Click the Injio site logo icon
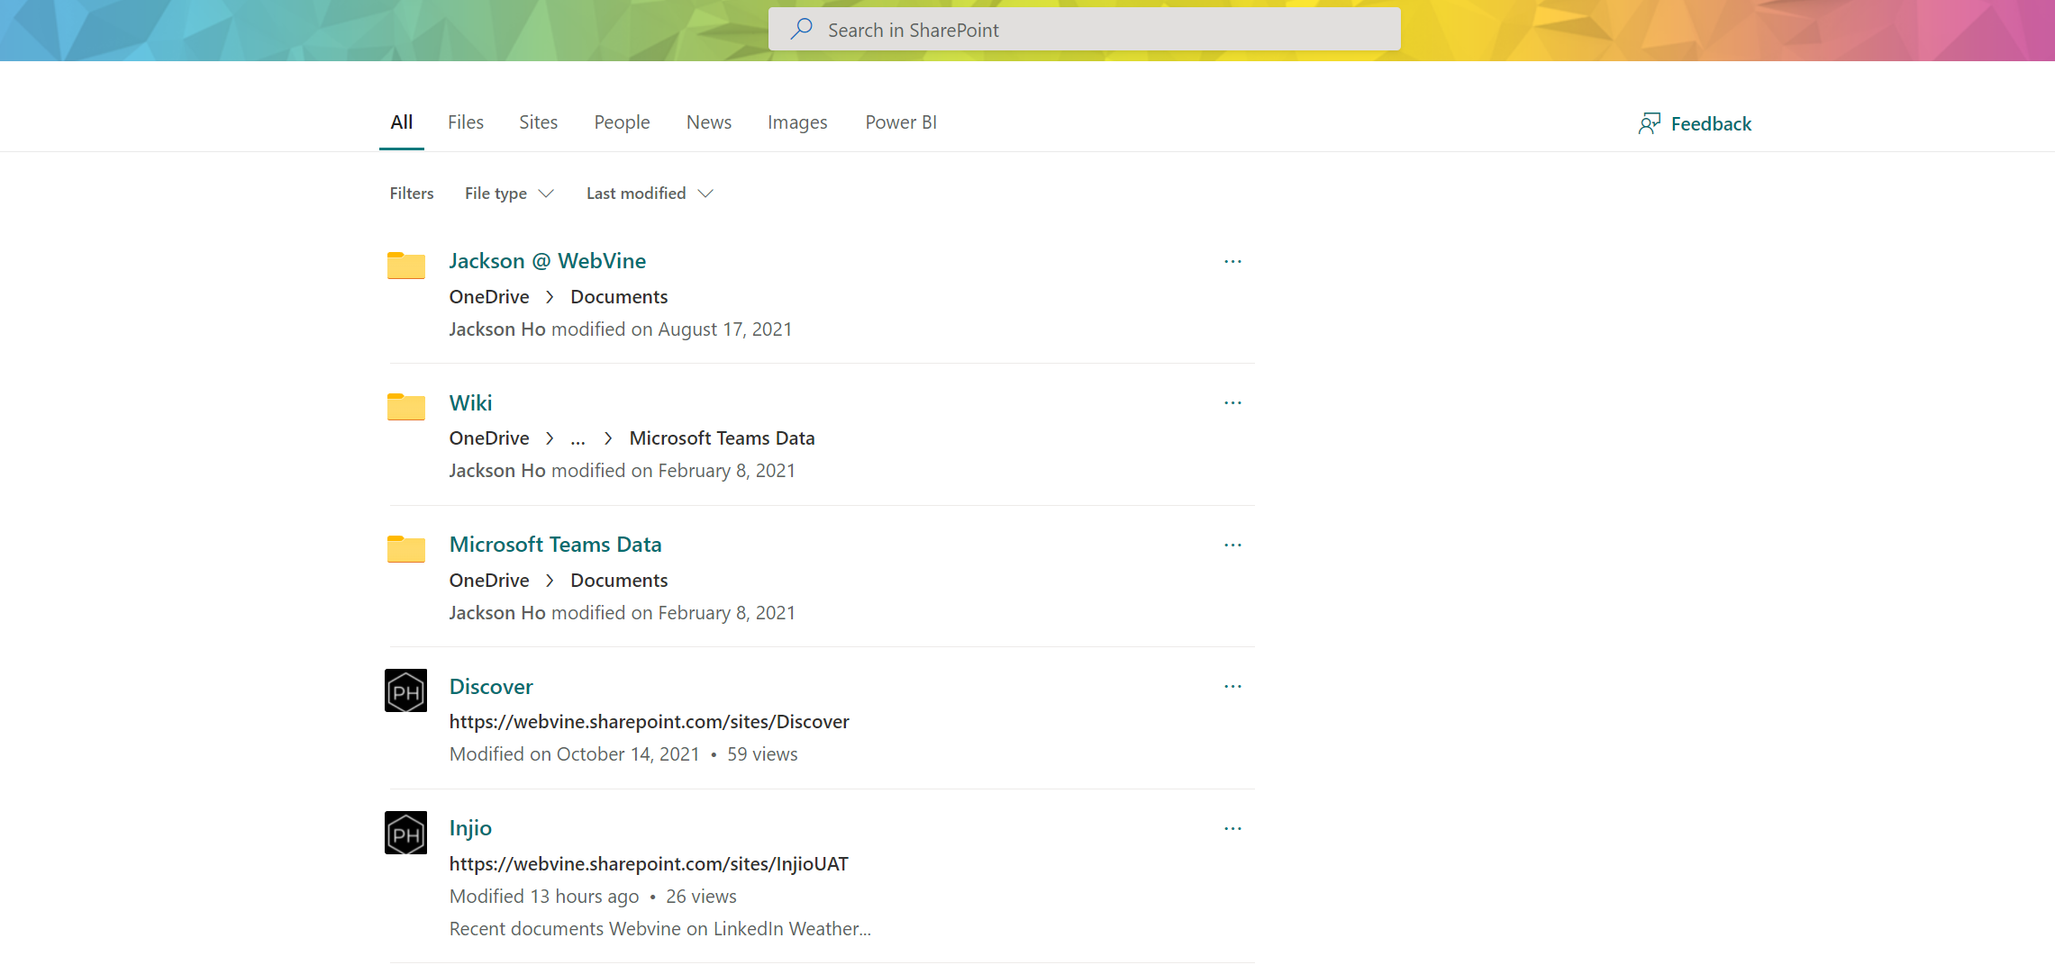Viewport: 2055px width, 965px height. coord(405,834)
